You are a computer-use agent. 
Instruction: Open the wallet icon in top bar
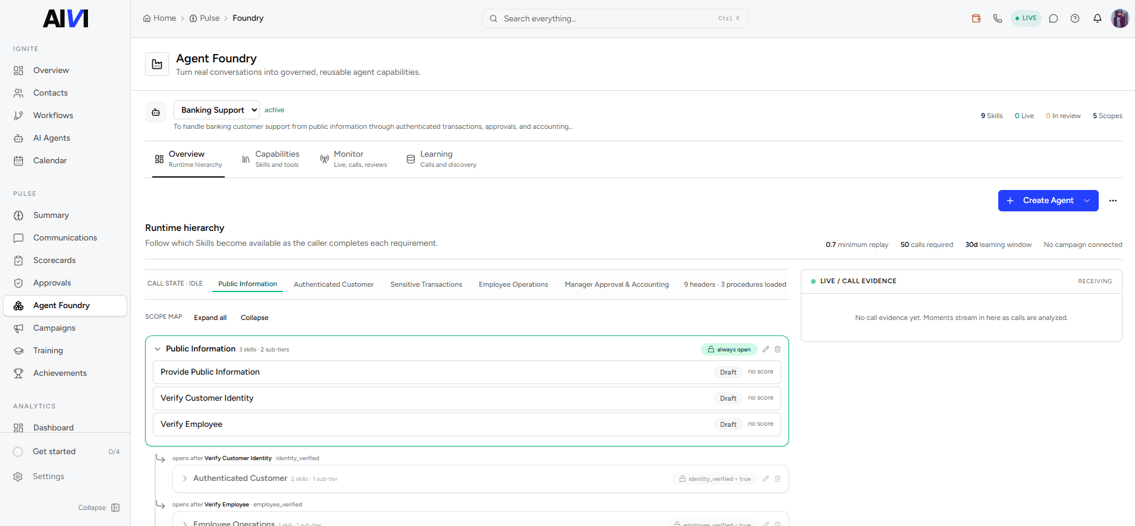coord(976,18)
